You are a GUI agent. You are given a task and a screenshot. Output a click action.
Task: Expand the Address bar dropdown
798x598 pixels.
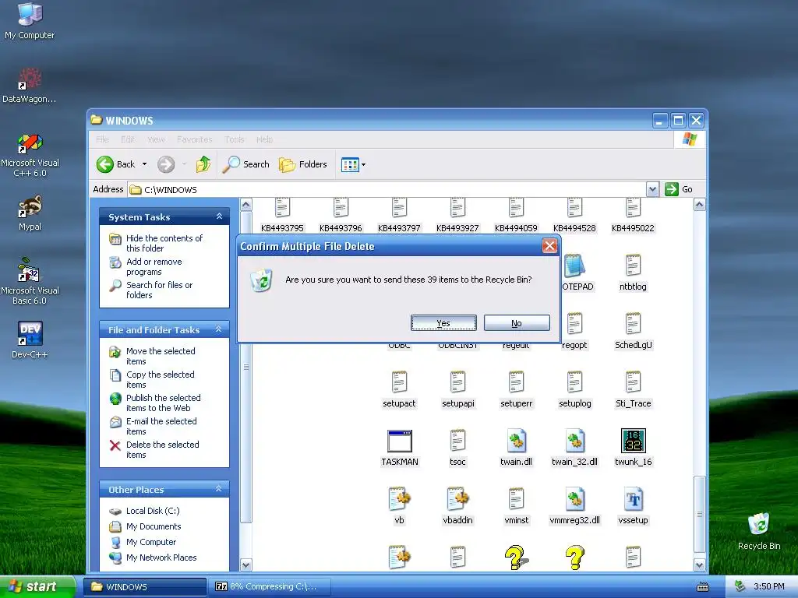pyautogui.click(x=652, y=190)
